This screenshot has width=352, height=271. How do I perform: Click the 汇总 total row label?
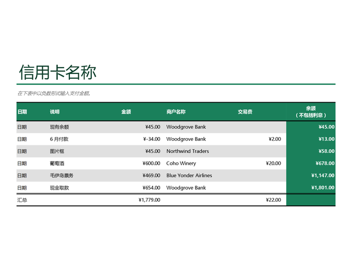22,200
